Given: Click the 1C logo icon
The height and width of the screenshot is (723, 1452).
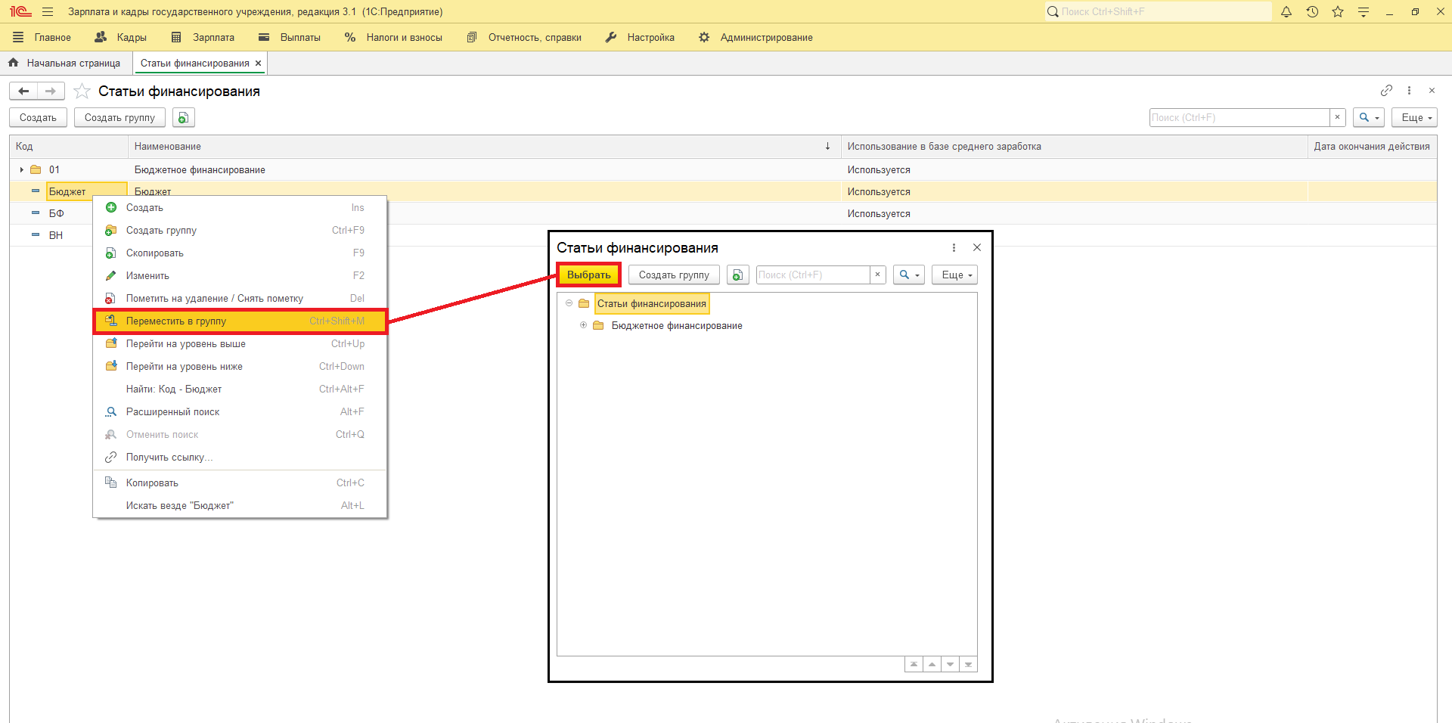Looking at the screenshot, I should coord(20,11).
